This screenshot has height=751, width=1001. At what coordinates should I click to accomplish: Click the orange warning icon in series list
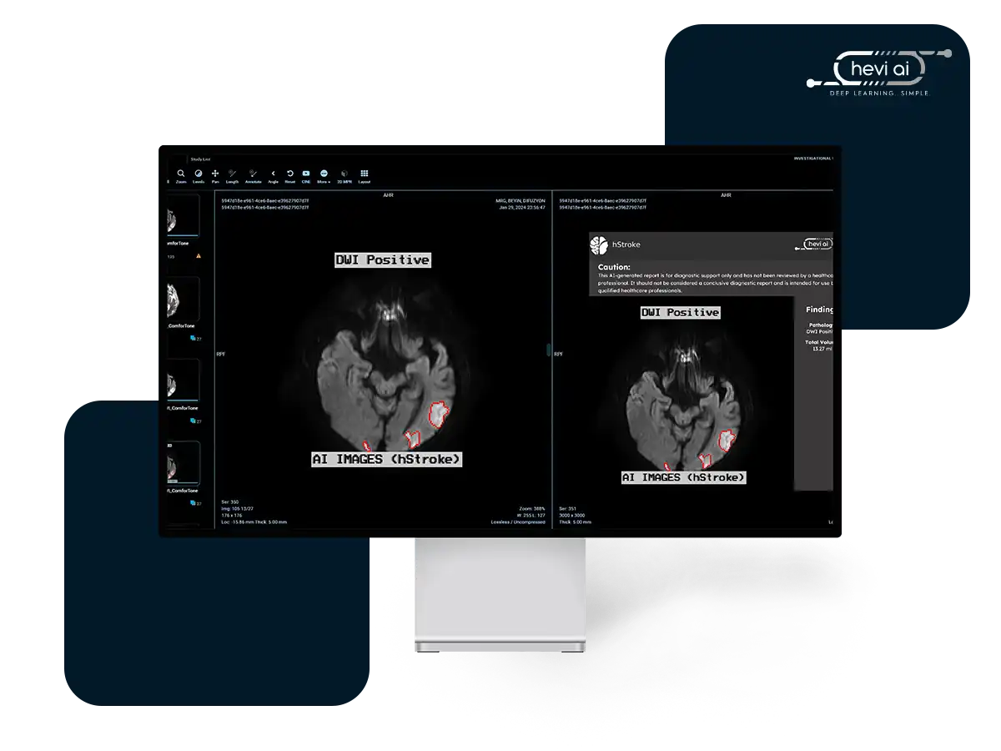pyautogui.click(x=198, y=256)
